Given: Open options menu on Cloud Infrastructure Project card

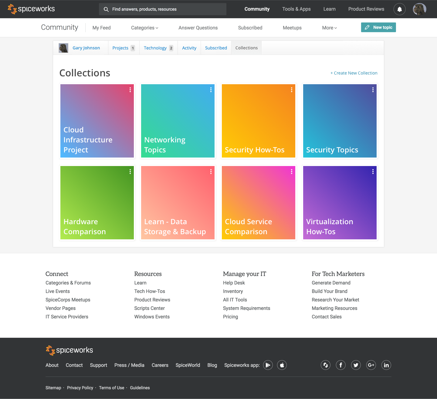Looking at the screenshot, I should click(x=130, y=90).
